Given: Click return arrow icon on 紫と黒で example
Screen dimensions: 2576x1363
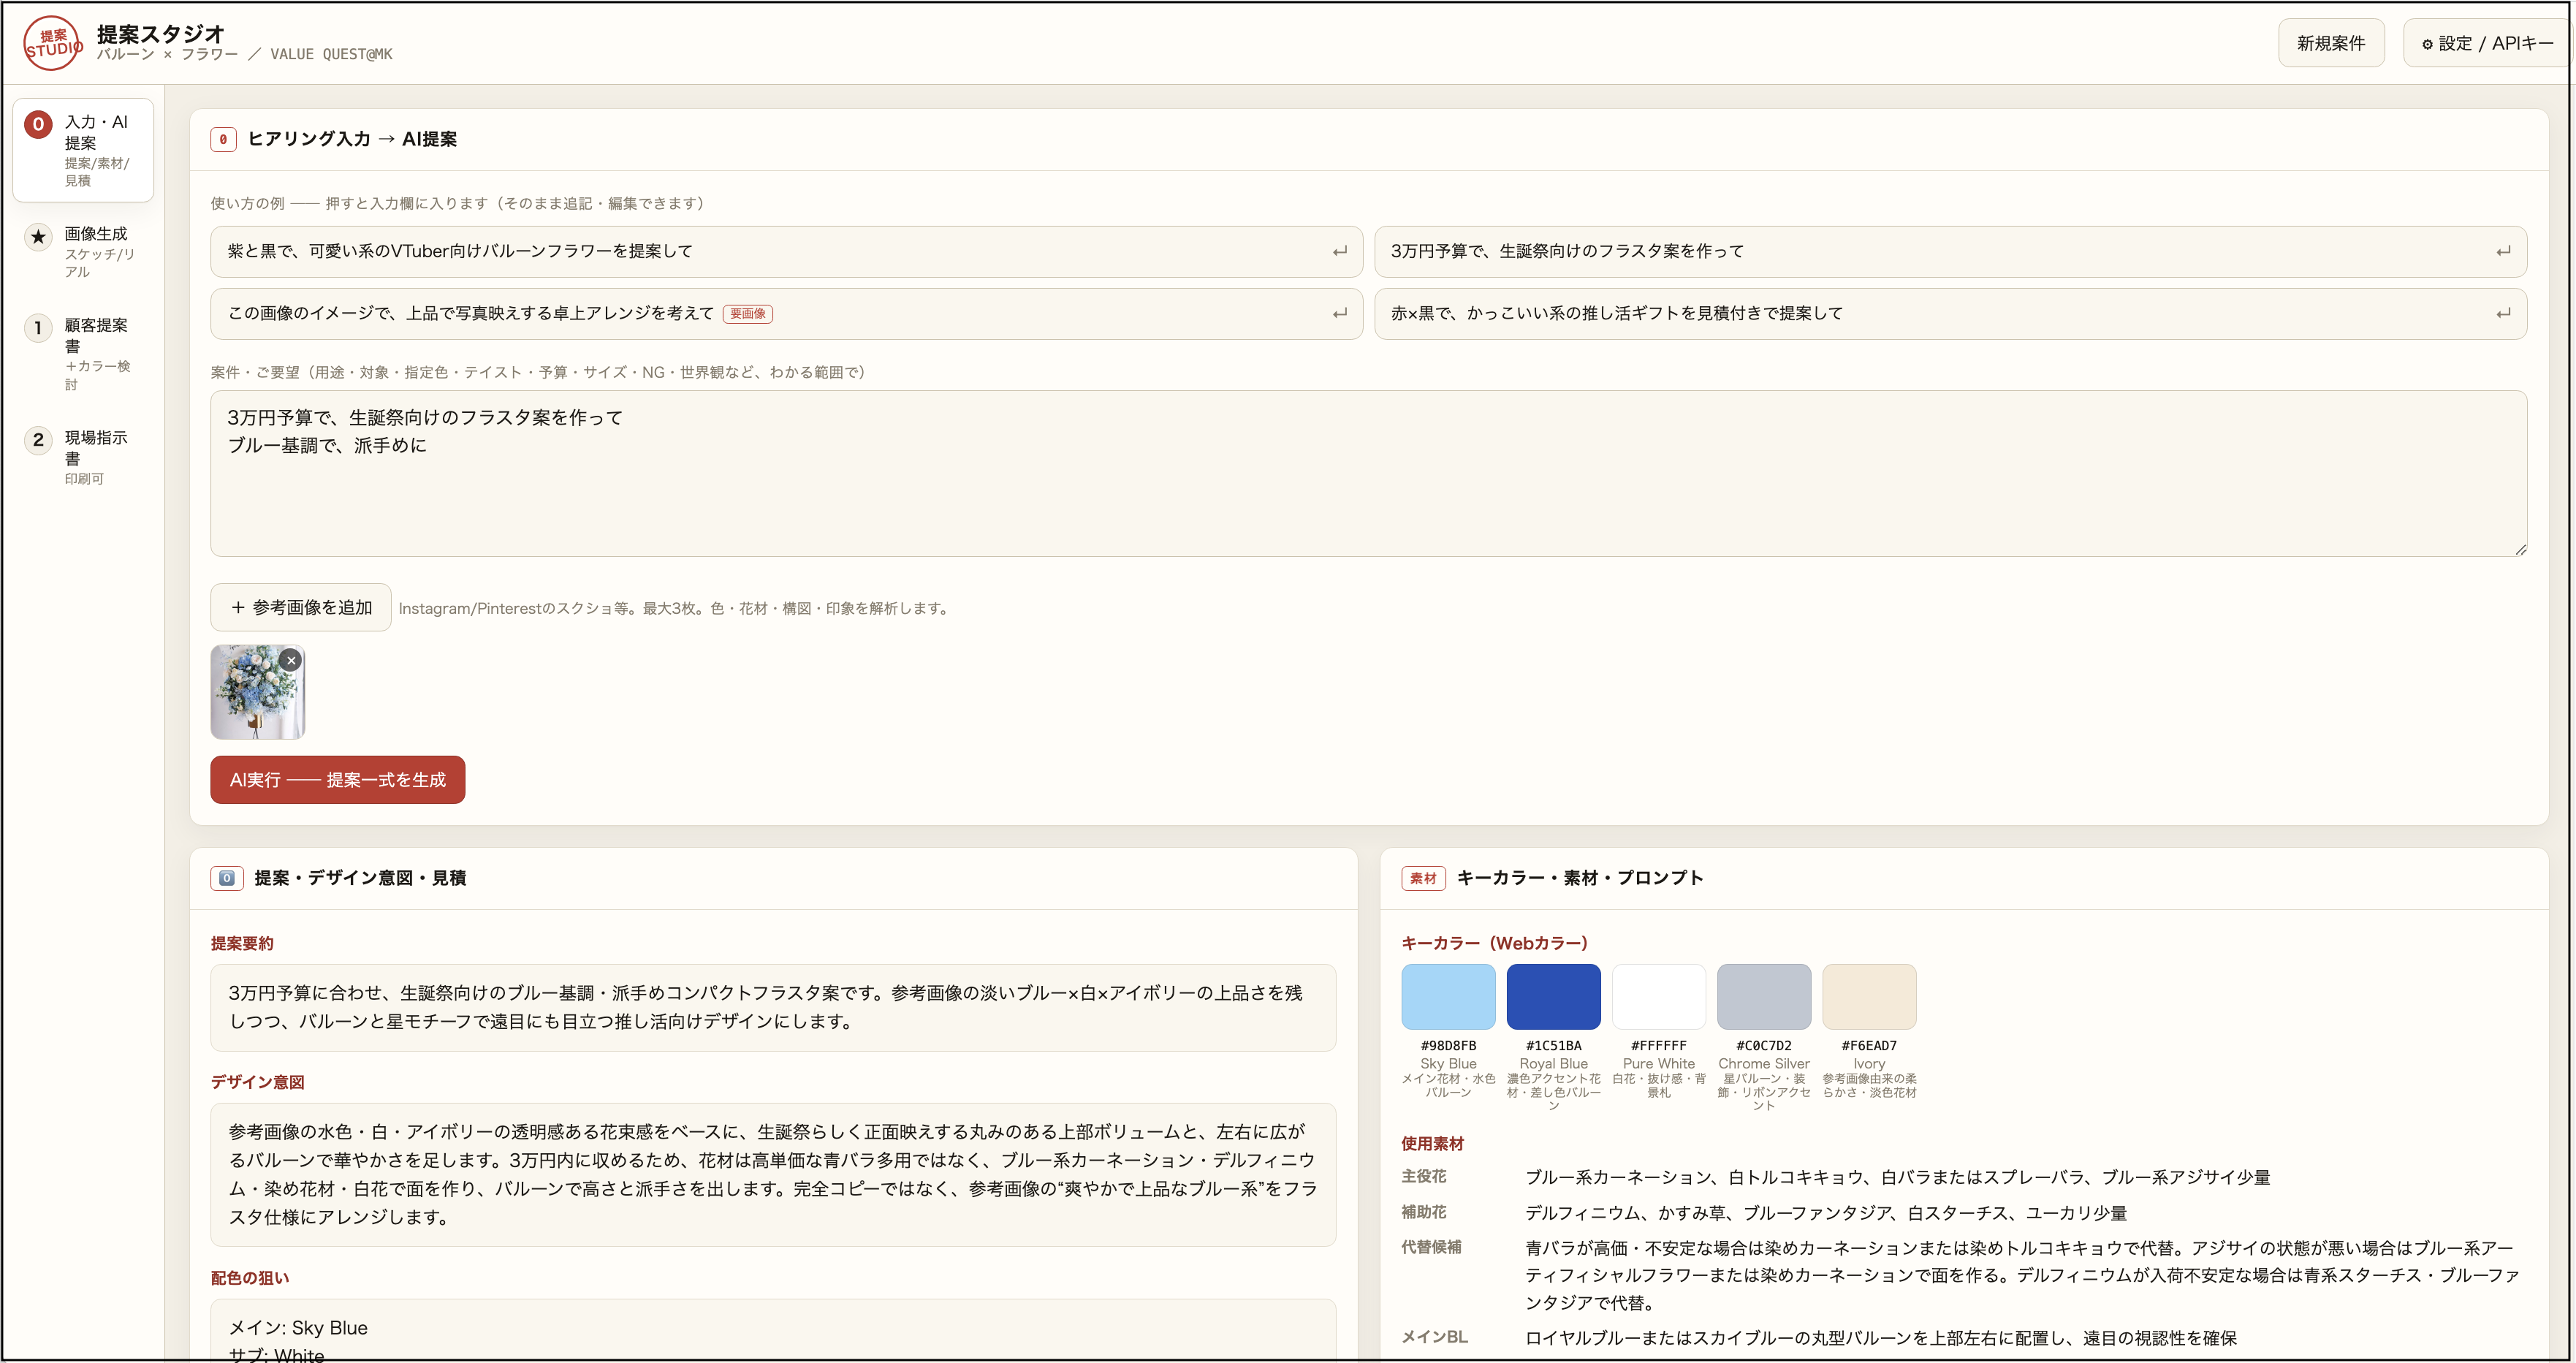Looking at the screenshot, I should click(x=1339, y=252).
